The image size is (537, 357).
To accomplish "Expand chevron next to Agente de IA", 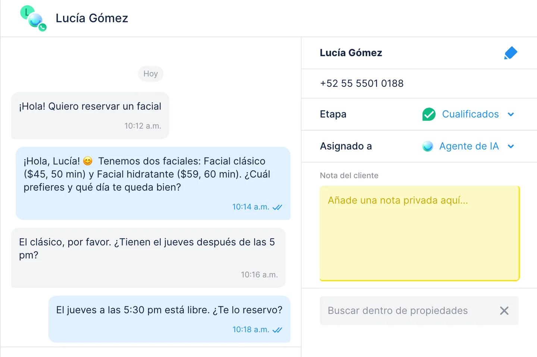I will 511,146.
